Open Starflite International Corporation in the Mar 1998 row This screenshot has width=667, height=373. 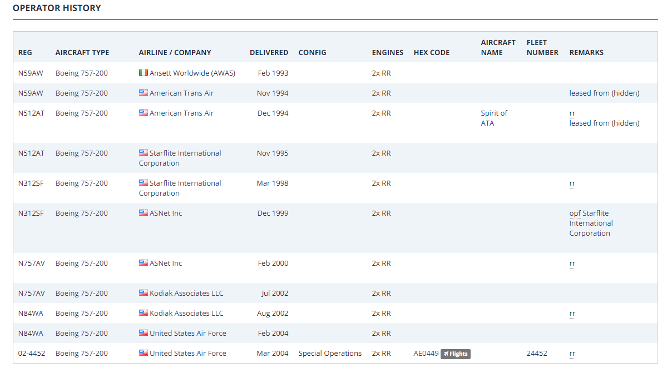coord(180,188)
